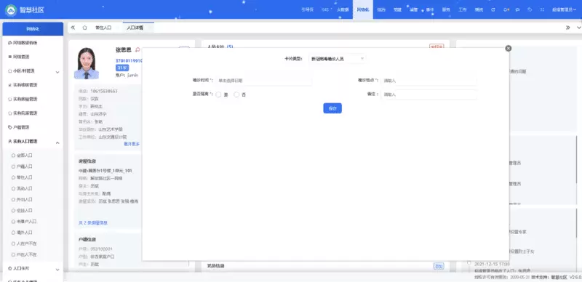Click the 共2条房屋信息 link

pos(93,223)
